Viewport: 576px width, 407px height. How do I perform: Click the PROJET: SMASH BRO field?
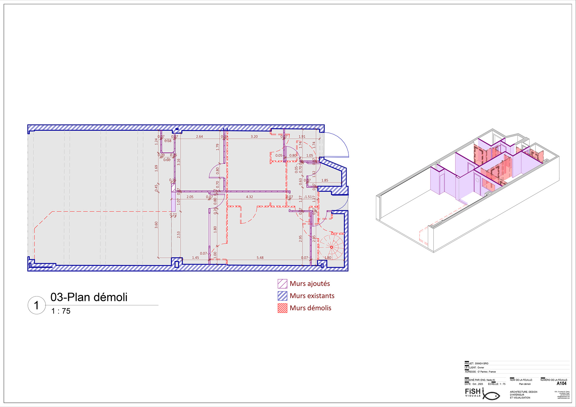[x=477, y=364]
